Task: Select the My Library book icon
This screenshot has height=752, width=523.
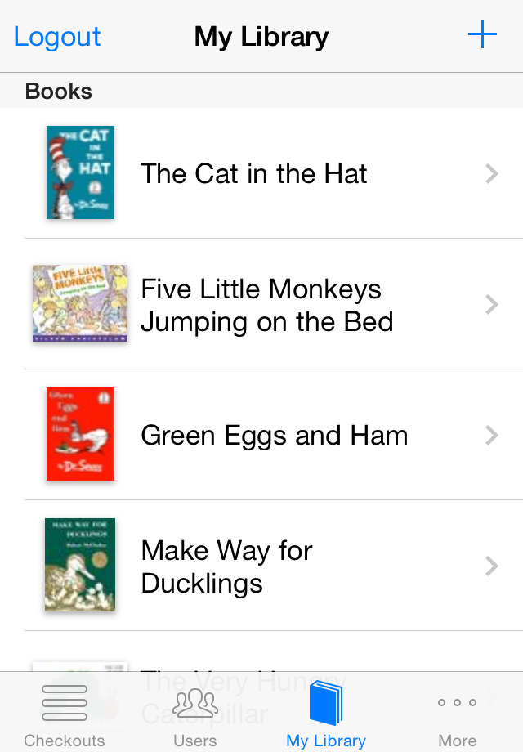Action: point(326,702)
